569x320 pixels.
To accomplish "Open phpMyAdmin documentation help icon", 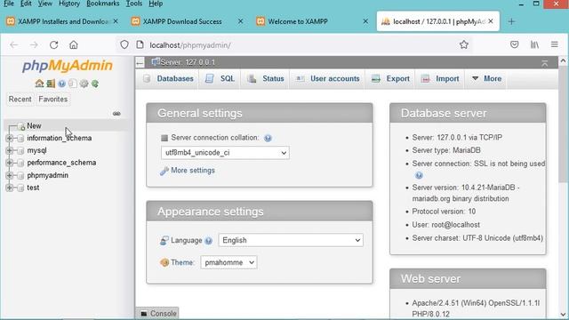I will click(61, 84).
